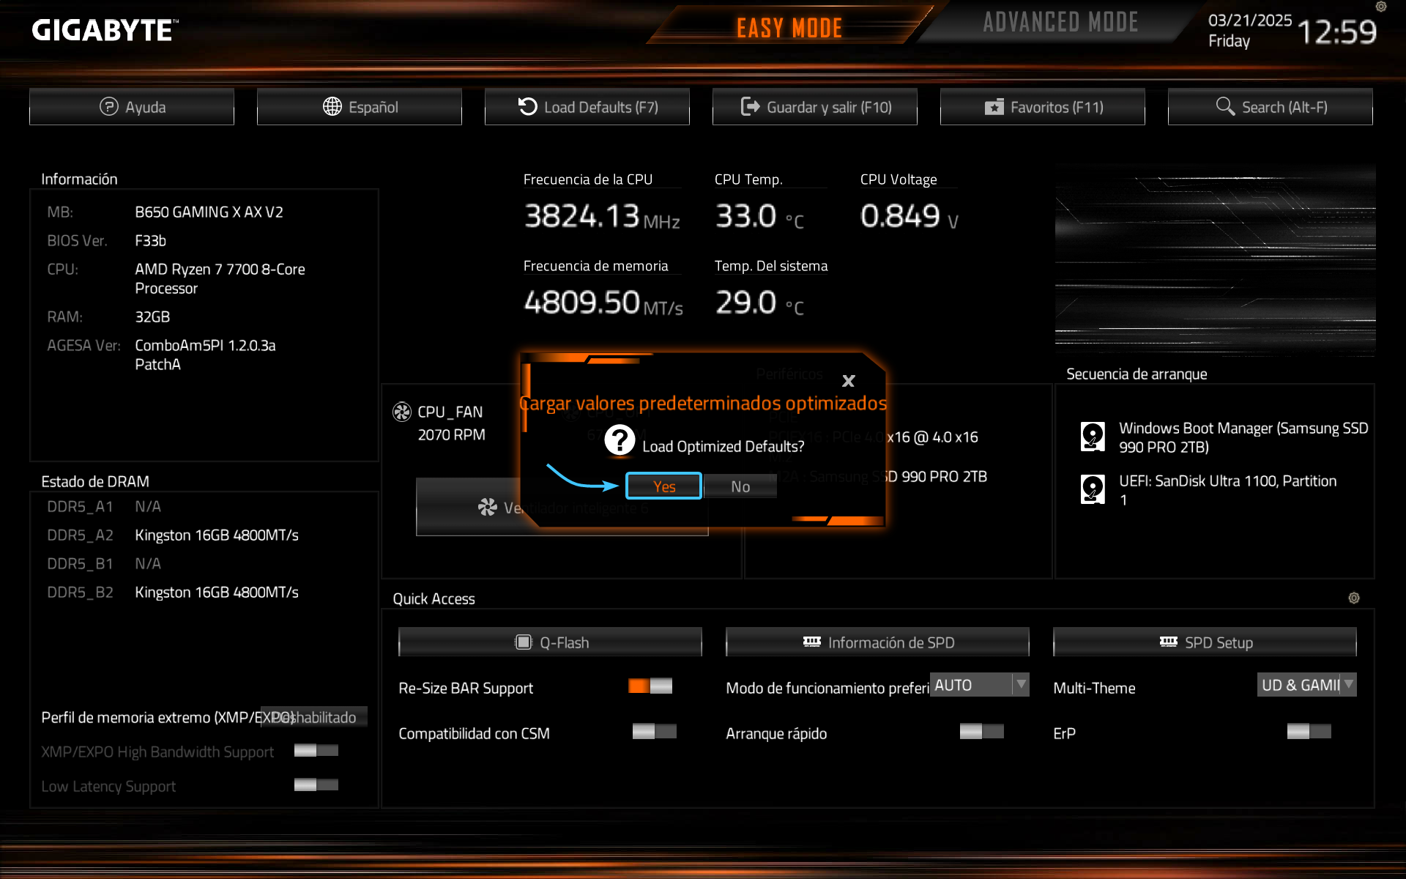Click the GIGABYTE logo

coord(105,30)
